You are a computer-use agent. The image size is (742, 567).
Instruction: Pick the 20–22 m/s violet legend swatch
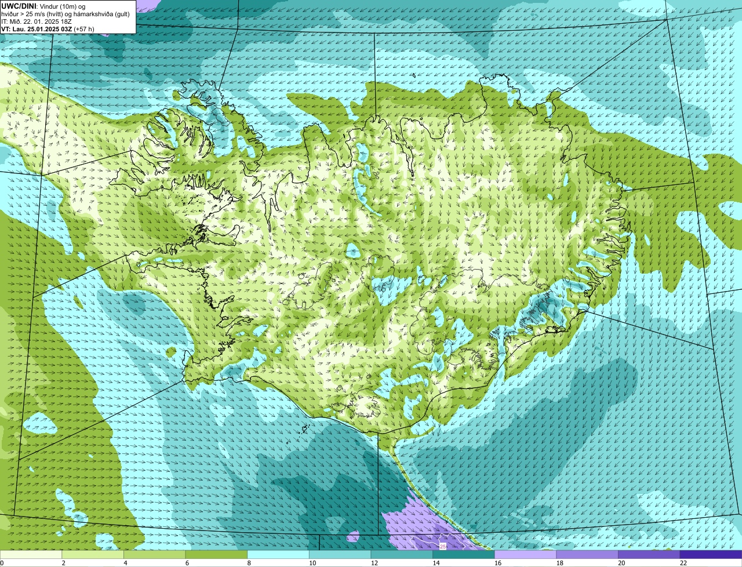(x=649, y=554)
